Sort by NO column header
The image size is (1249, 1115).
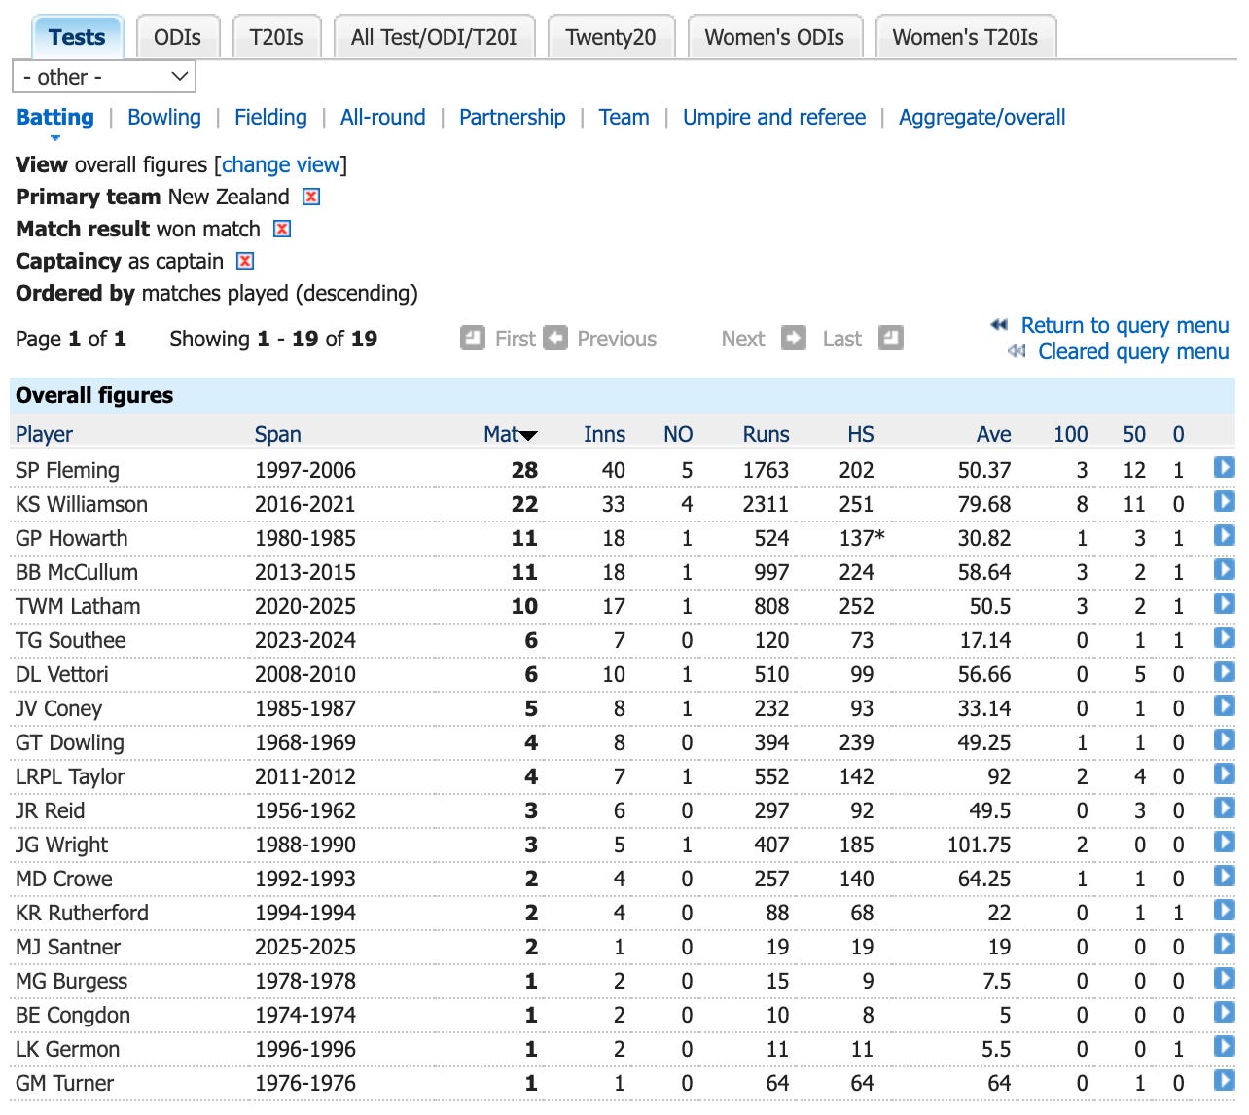[x=678, y=434]
